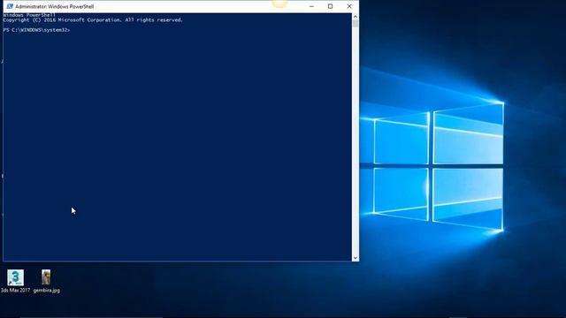Click the '3ds Max 2017' icon label
The width and height of the screenshot is (566, 318).
pos(16,291)
